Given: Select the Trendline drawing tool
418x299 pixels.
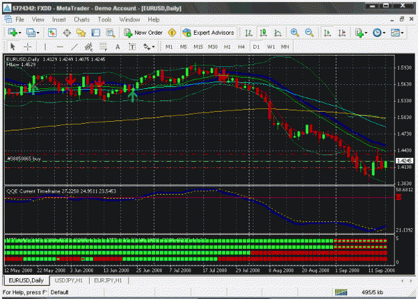Looking at the screenshot, I should click(x=74, y=47).
